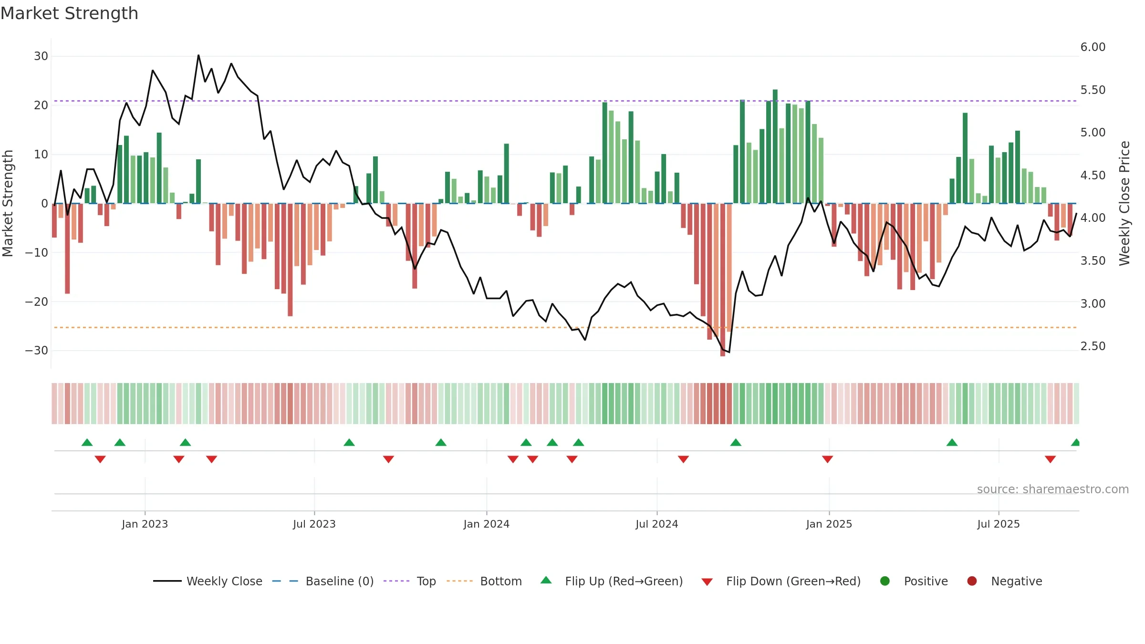This screenshot has height=644, width=1145.
Task: Click the tallest green bar above 20 near late 2024
Action: [775, 146]
